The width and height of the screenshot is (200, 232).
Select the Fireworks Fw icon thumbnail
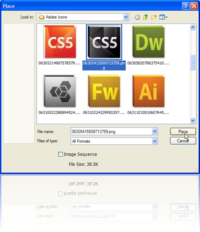[104, 91]
